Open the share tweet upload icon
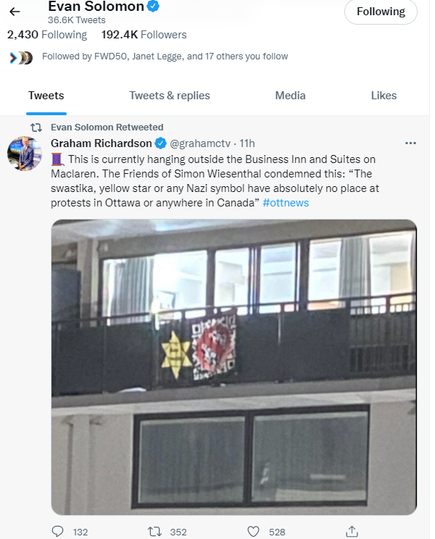This screenshot has width=435, height=539. [352, 532]
